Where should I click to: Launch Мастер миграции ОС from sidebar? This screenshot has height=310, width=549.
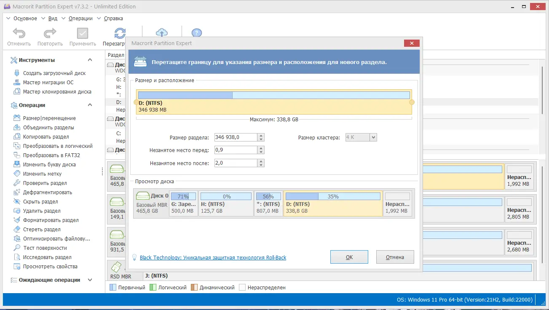pyautogui.click(x=48, y=83)
